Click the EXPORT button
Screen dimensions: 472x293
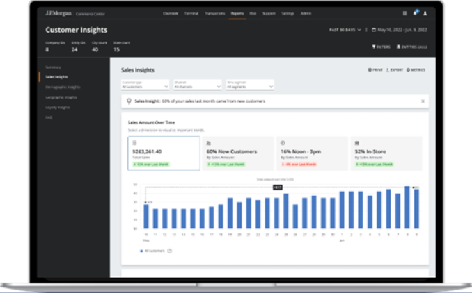395,69
